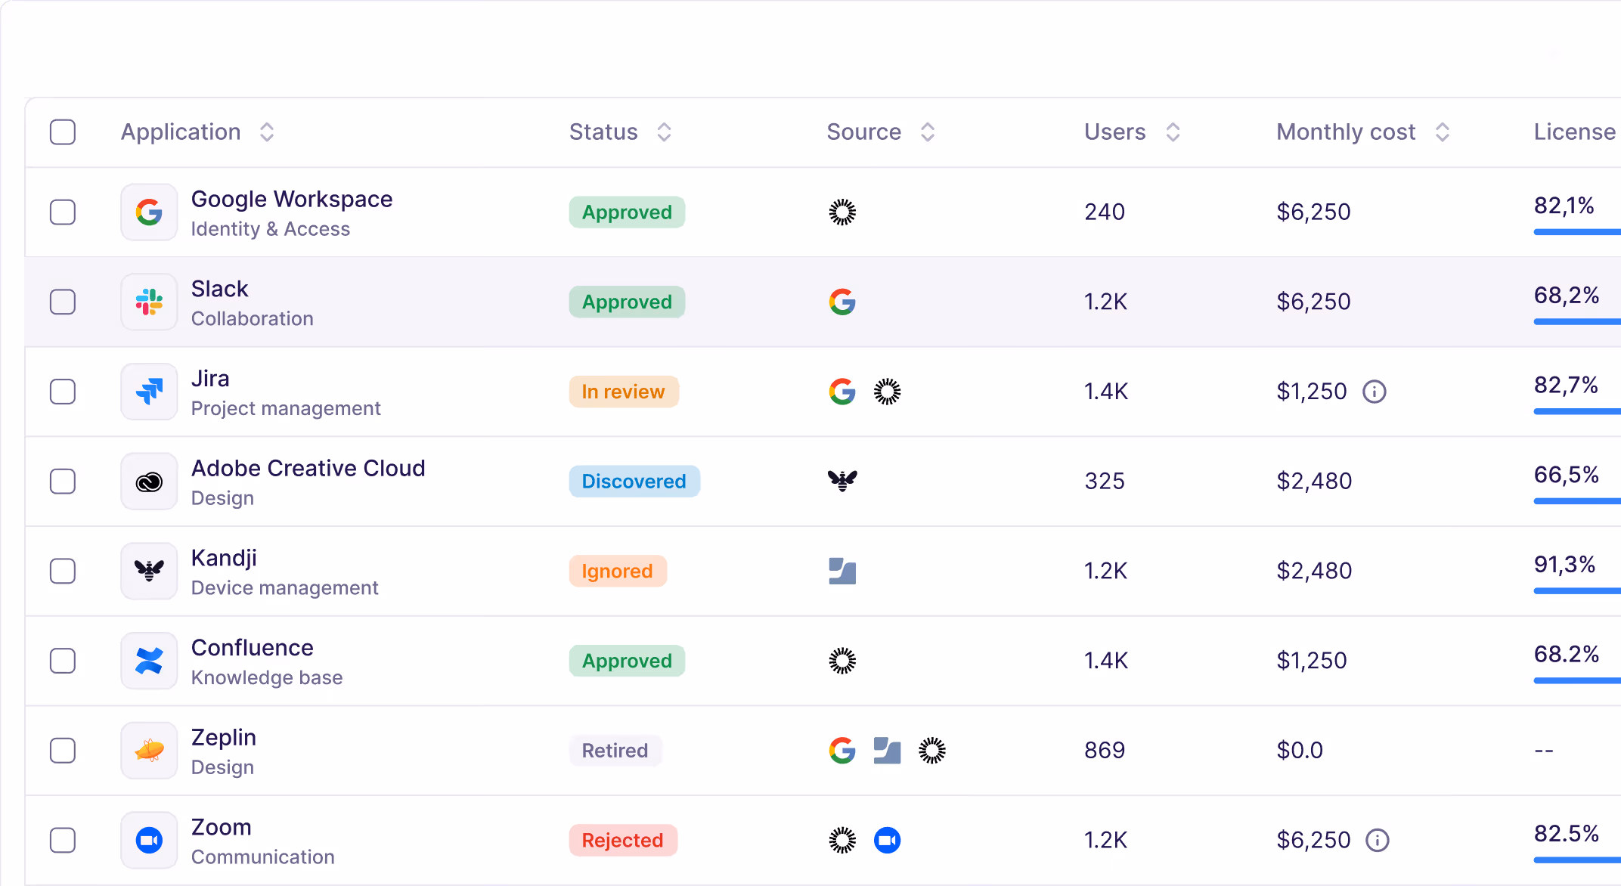Click the Jira app icon
The height and width of the screenshot is (886, 1621).
[149, 392]
